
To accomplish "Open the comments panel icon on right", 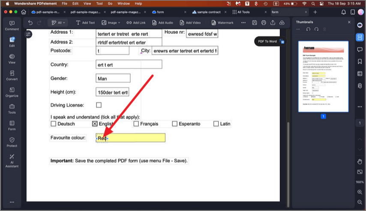I will [x=360, y=49].
